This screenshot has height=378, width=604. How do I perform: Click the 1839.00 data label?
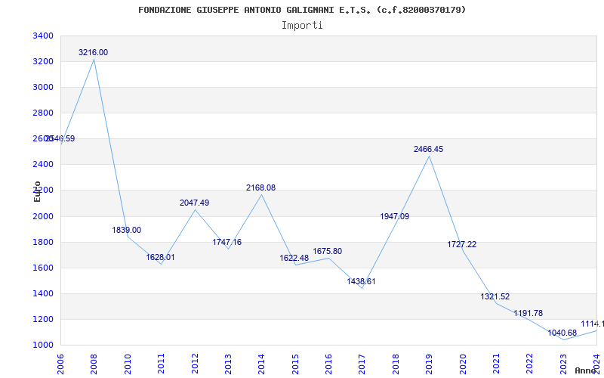point(127,231)
